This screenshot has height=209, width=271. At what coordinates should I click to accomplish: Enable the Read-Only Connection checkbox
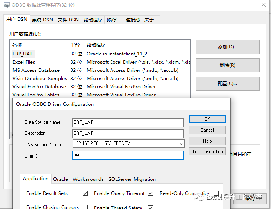pos(216,193)
